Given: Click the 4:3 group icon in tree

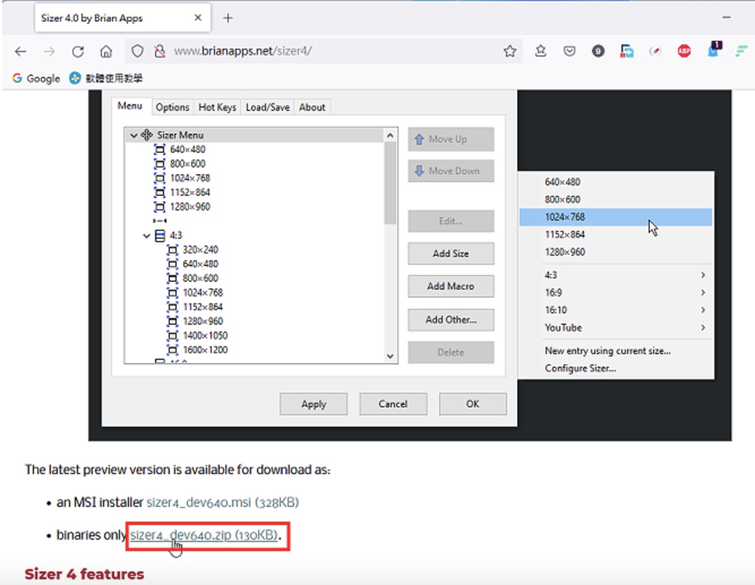Looking at the screenshot, I should pyautogui.click(x=160, y=235).
